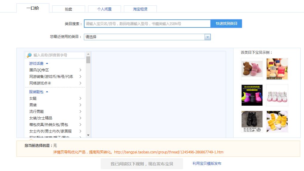Select 网游装备/游戏币/帐号/代练 category
The width and height of the screenshot is (304, 171).
[51, 77]
